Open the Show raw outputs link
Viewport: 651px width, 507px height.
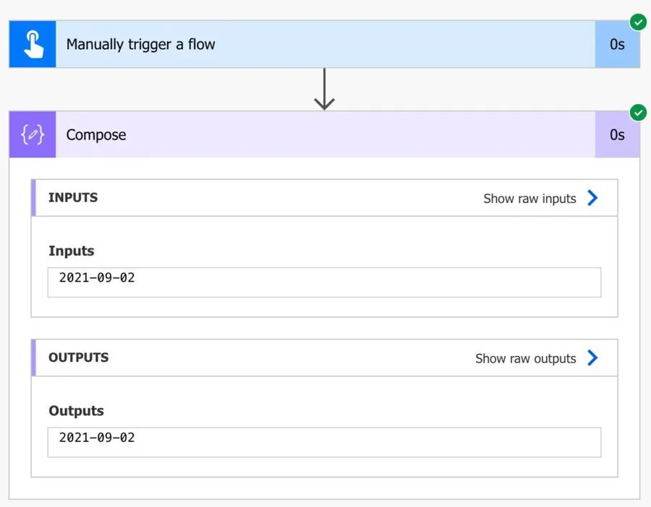(525, 359)
